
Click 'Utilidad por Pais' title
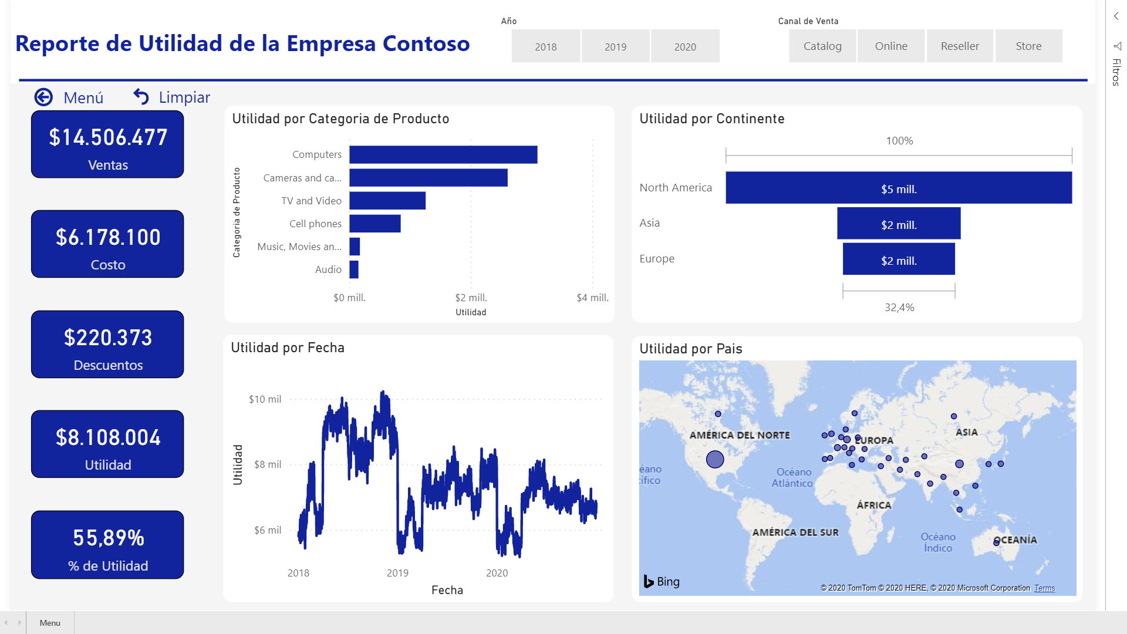click(691, 349)
